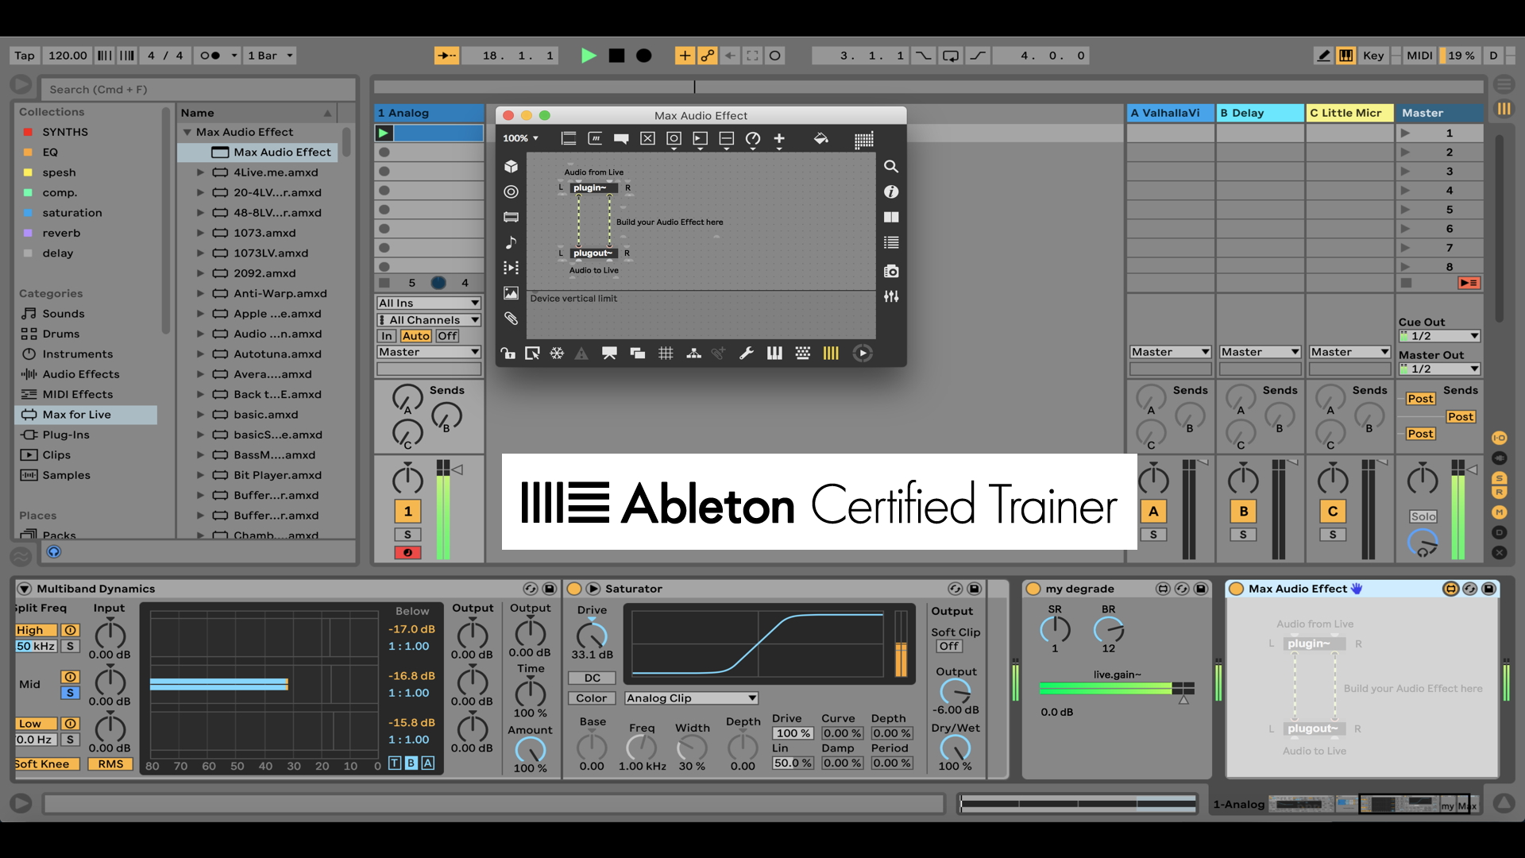The width and height of the screenshot is (1525, 858).
Task: Open MIDI mapping mode
Action: [x=1419, y=56]
